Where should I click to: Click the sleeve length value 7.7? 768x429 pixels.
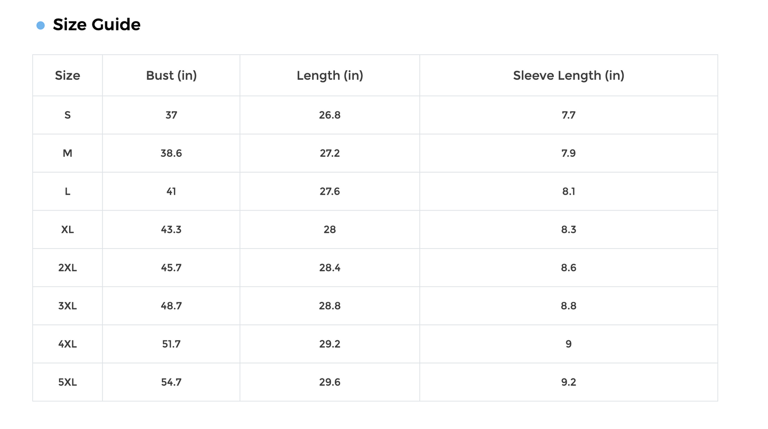click(x=569, y=115)
